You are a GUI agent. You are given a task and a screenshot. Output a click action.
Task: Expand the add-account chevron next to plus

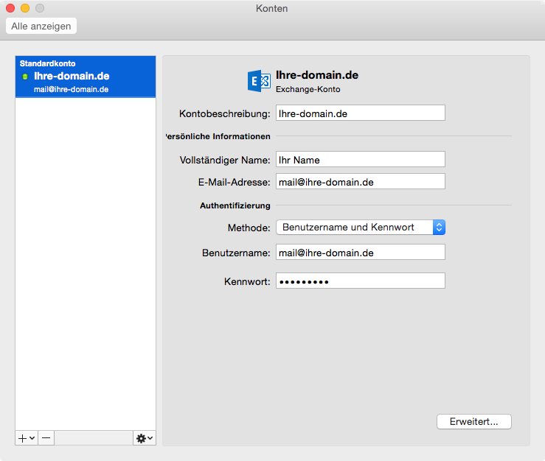click(32, 438)
